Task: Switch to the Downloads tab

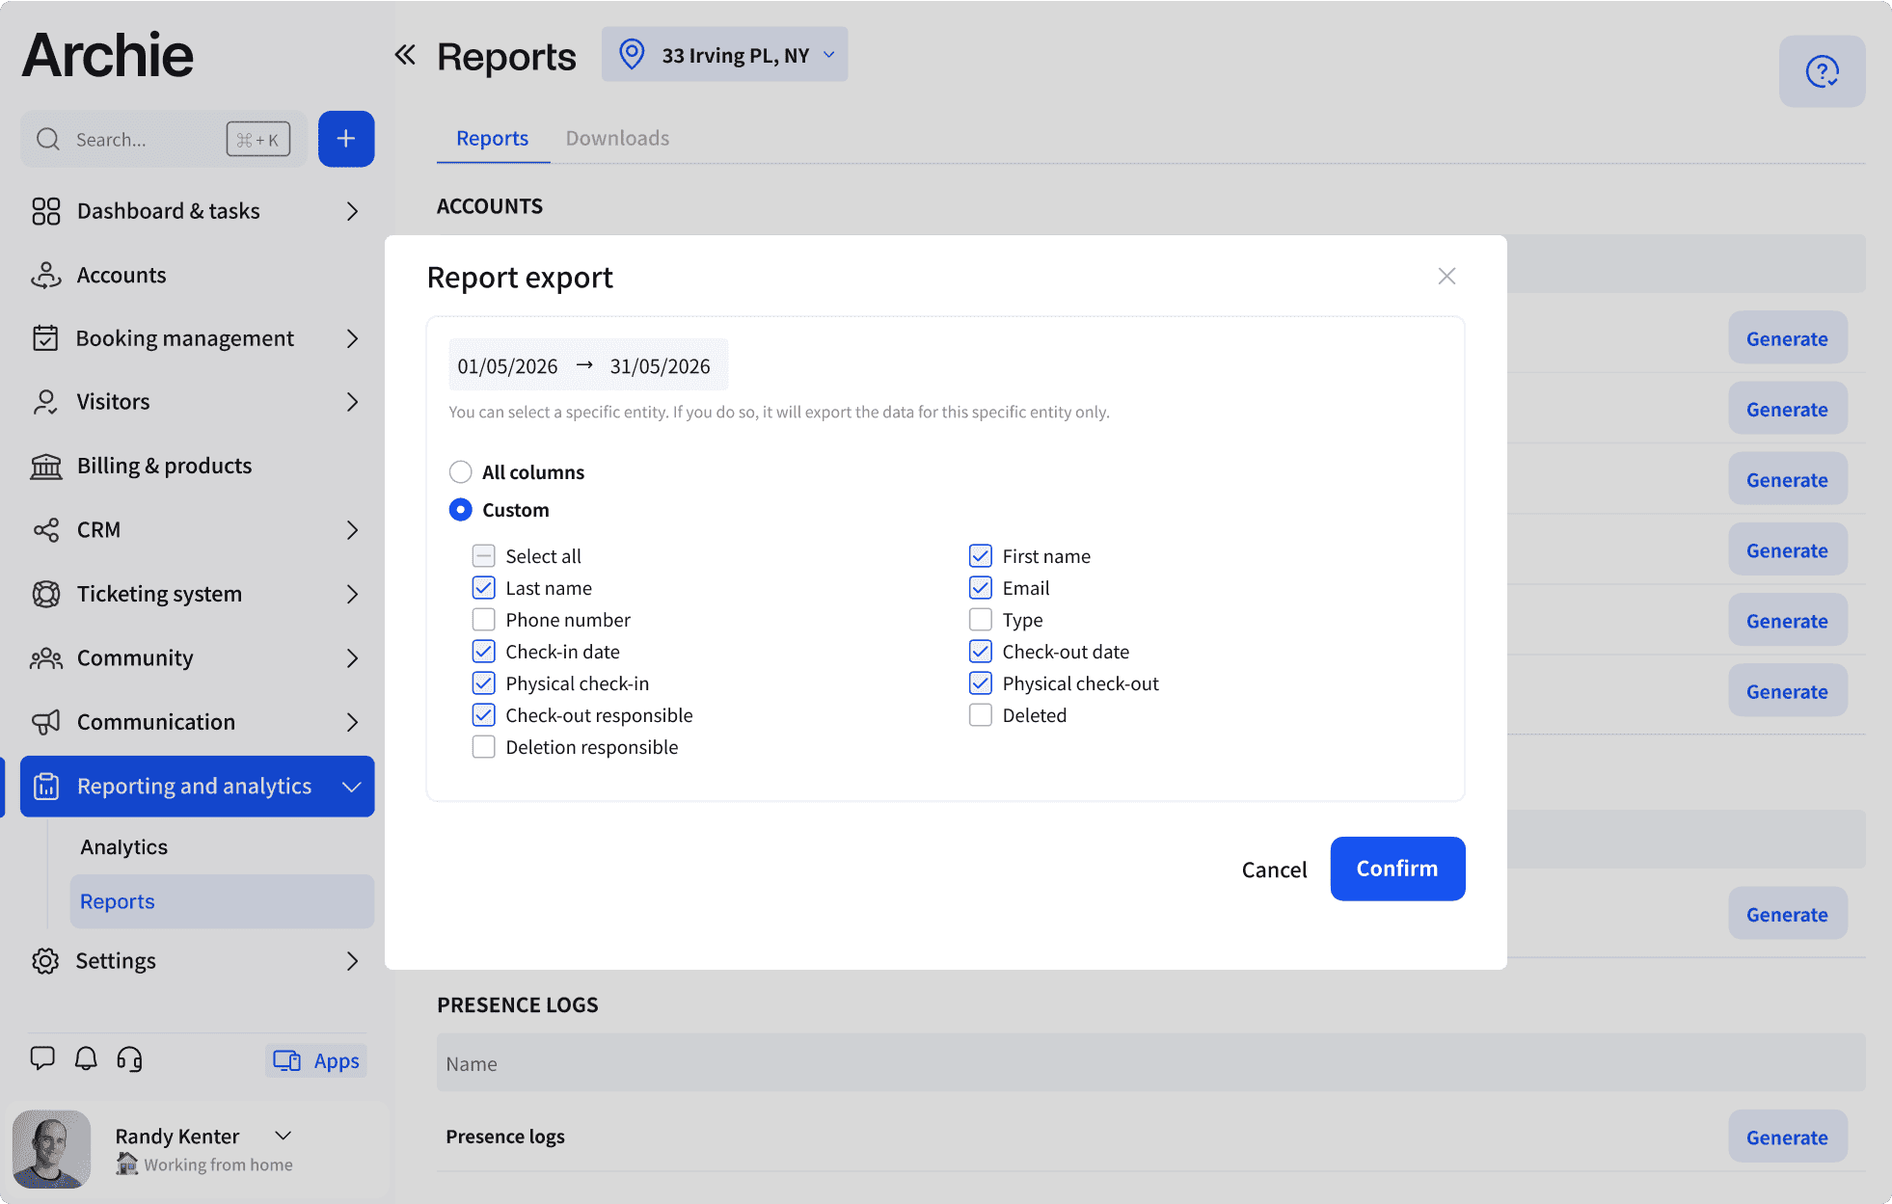Action: tap(617, 138)
